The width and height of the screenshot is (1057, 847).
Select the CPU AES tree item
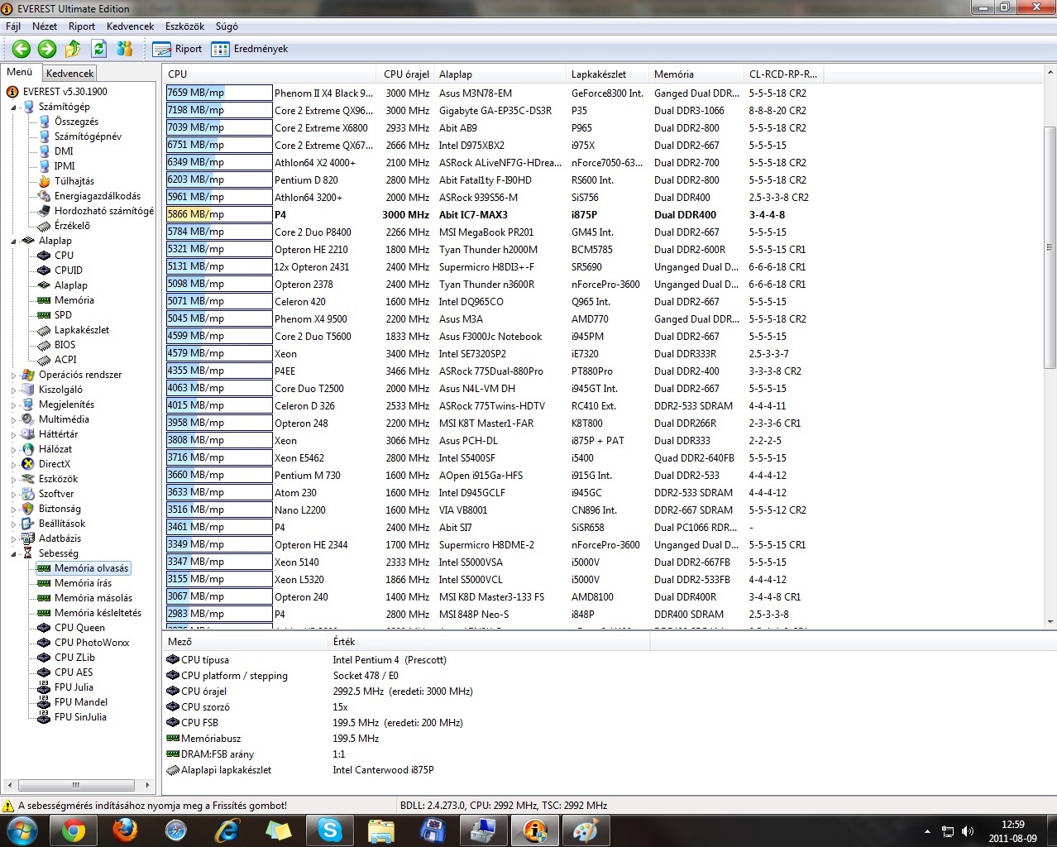click(74, 672)
